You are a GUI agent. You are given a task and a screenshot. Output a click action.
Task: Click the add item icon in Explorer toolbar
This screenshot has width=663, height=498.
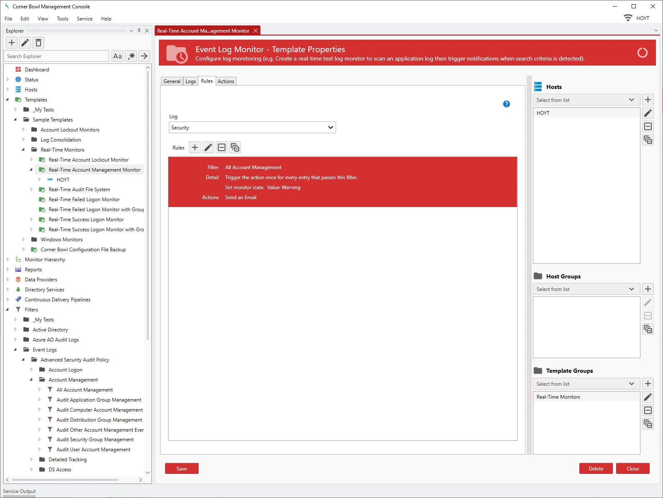pyautogui.click(x=12, y=43)
